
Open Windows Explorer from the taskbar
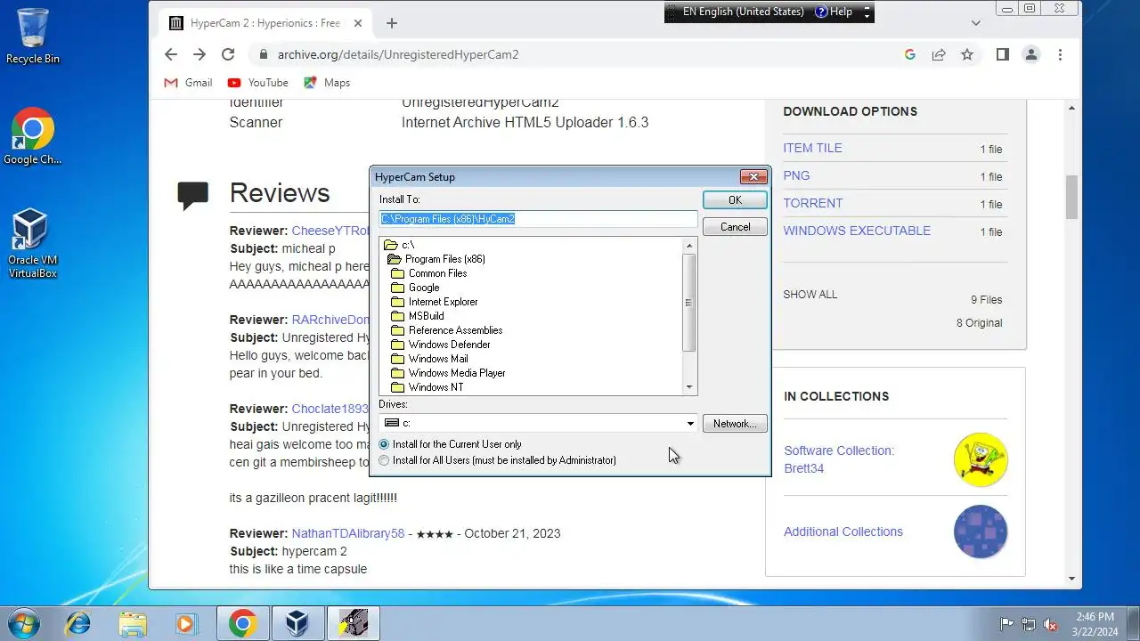click(133, 623)
